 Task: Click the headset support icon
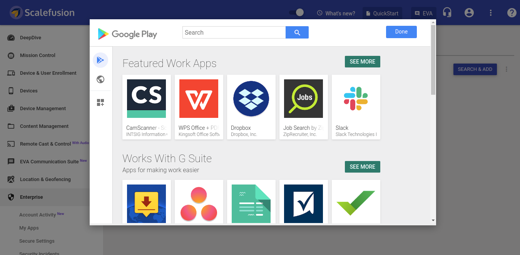pos(447,13)
